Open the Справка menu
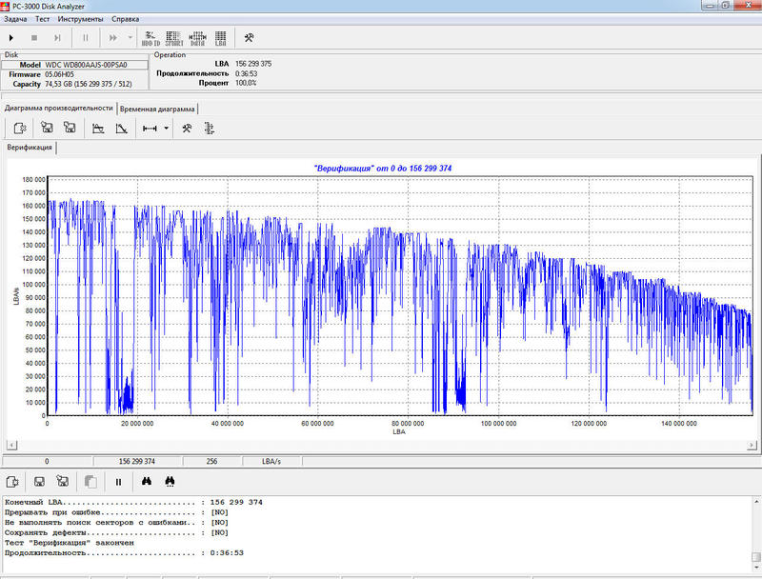 [x=125, y=18]
